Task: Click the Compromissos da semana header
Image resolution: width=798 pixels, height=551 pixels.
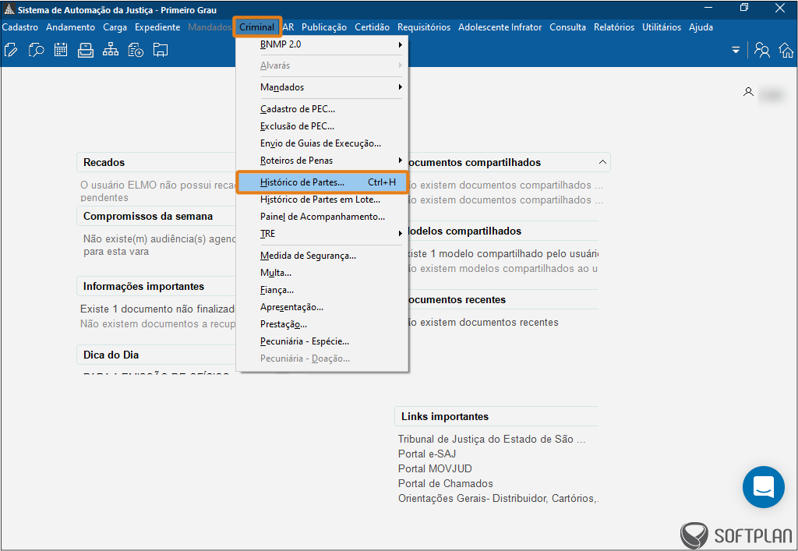Action: pos(156,216)
